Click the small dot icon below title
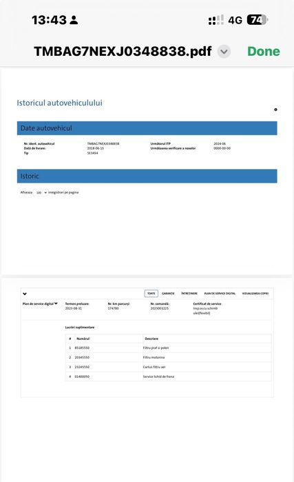The height and width of the screenshot is (482, 294). pos(275,110)
